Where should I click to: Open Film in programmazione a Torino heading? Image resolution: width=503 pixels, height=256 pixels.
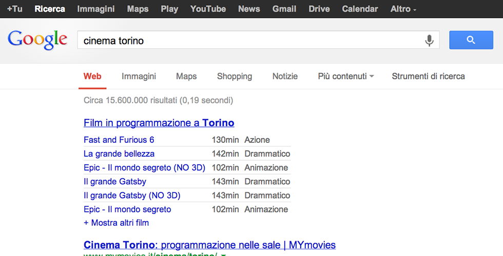(x=159, y=123)
